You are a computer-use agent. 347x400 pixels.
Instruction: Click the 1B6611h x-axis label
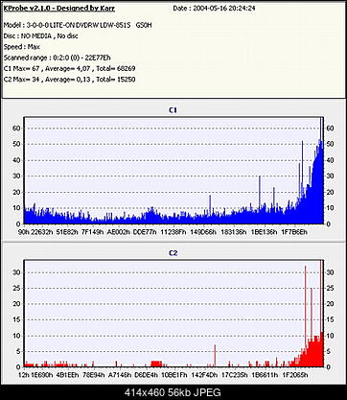(265, 375)
